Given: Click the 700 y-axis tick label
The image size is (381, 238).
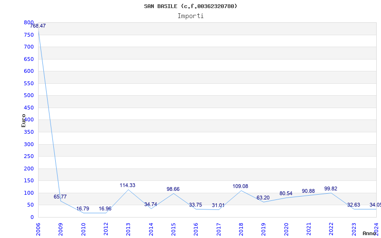Looking at the screenshot, I should [x=29, y=47].
